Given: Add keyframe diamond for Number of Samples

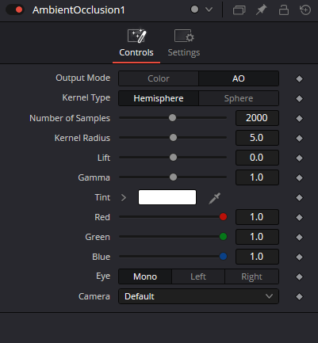Looking at the screenshot, I should point(299,118).
